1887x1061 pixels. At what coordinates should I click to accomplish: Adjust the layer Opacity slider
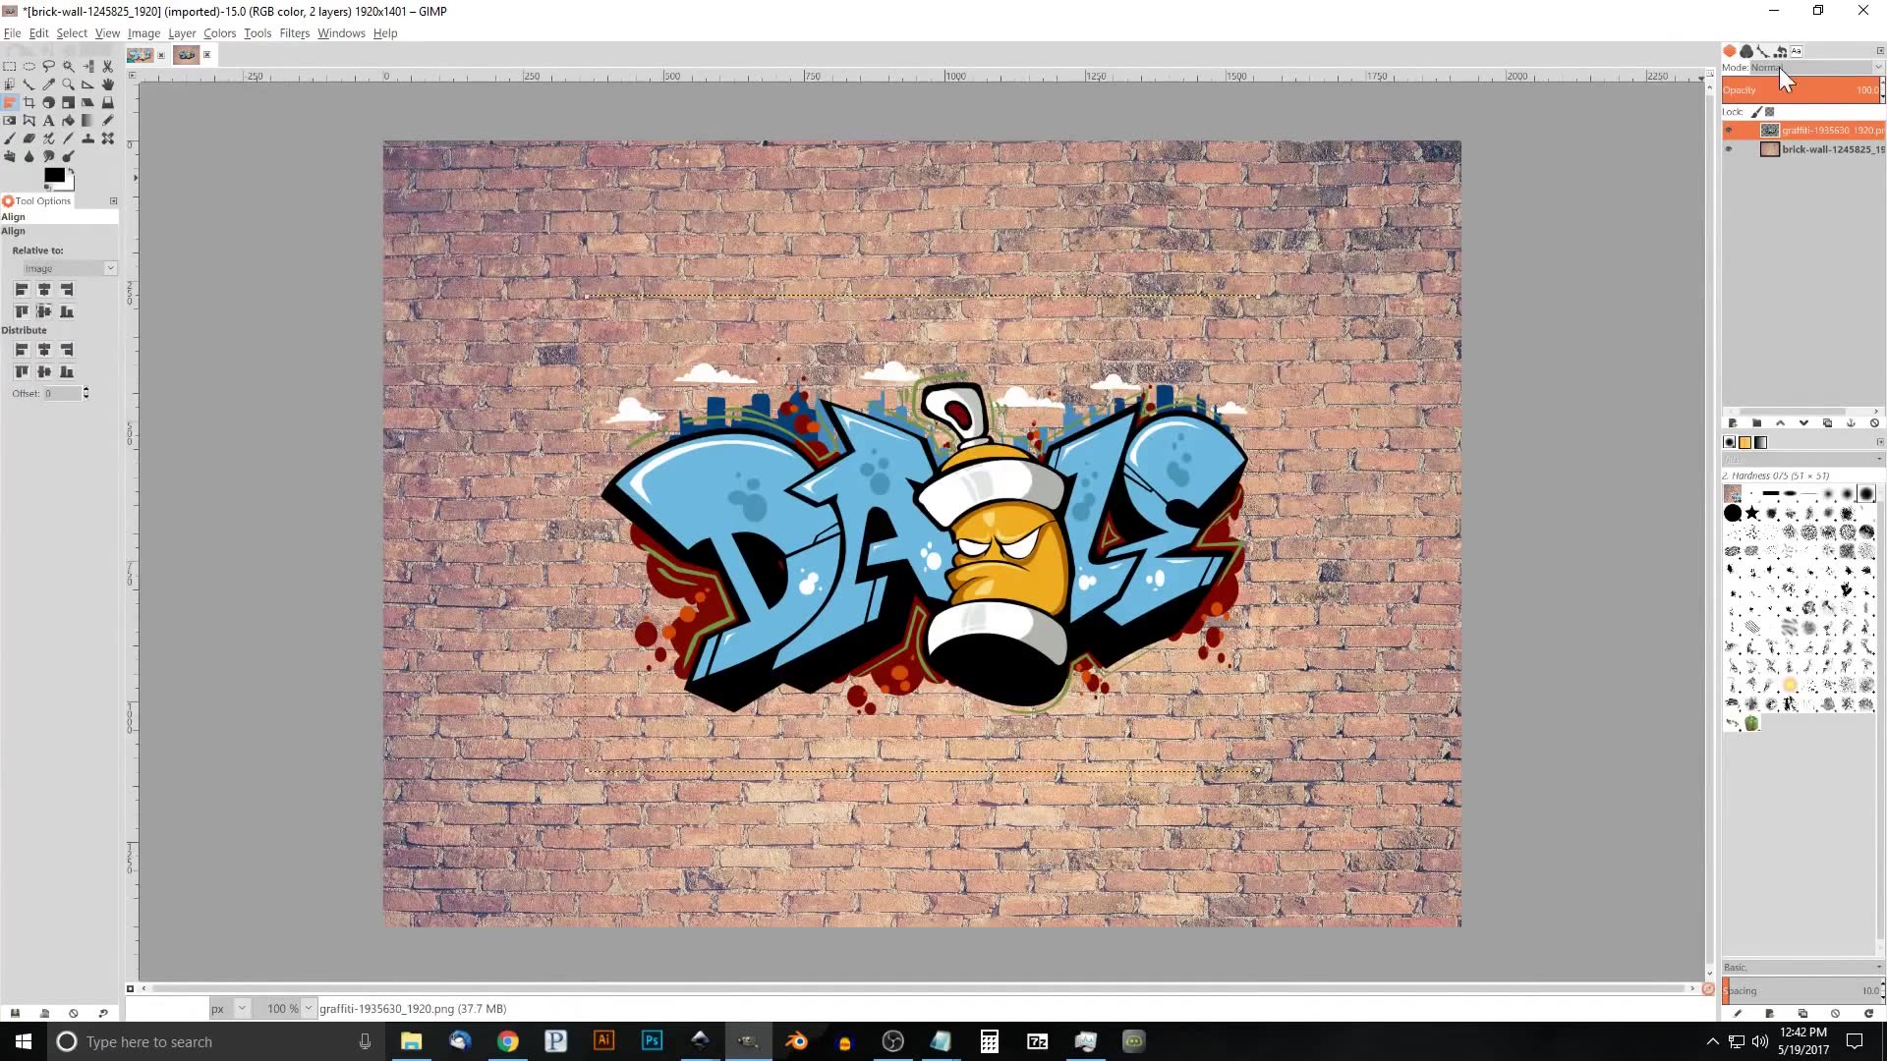click(x=1802, y=89)
